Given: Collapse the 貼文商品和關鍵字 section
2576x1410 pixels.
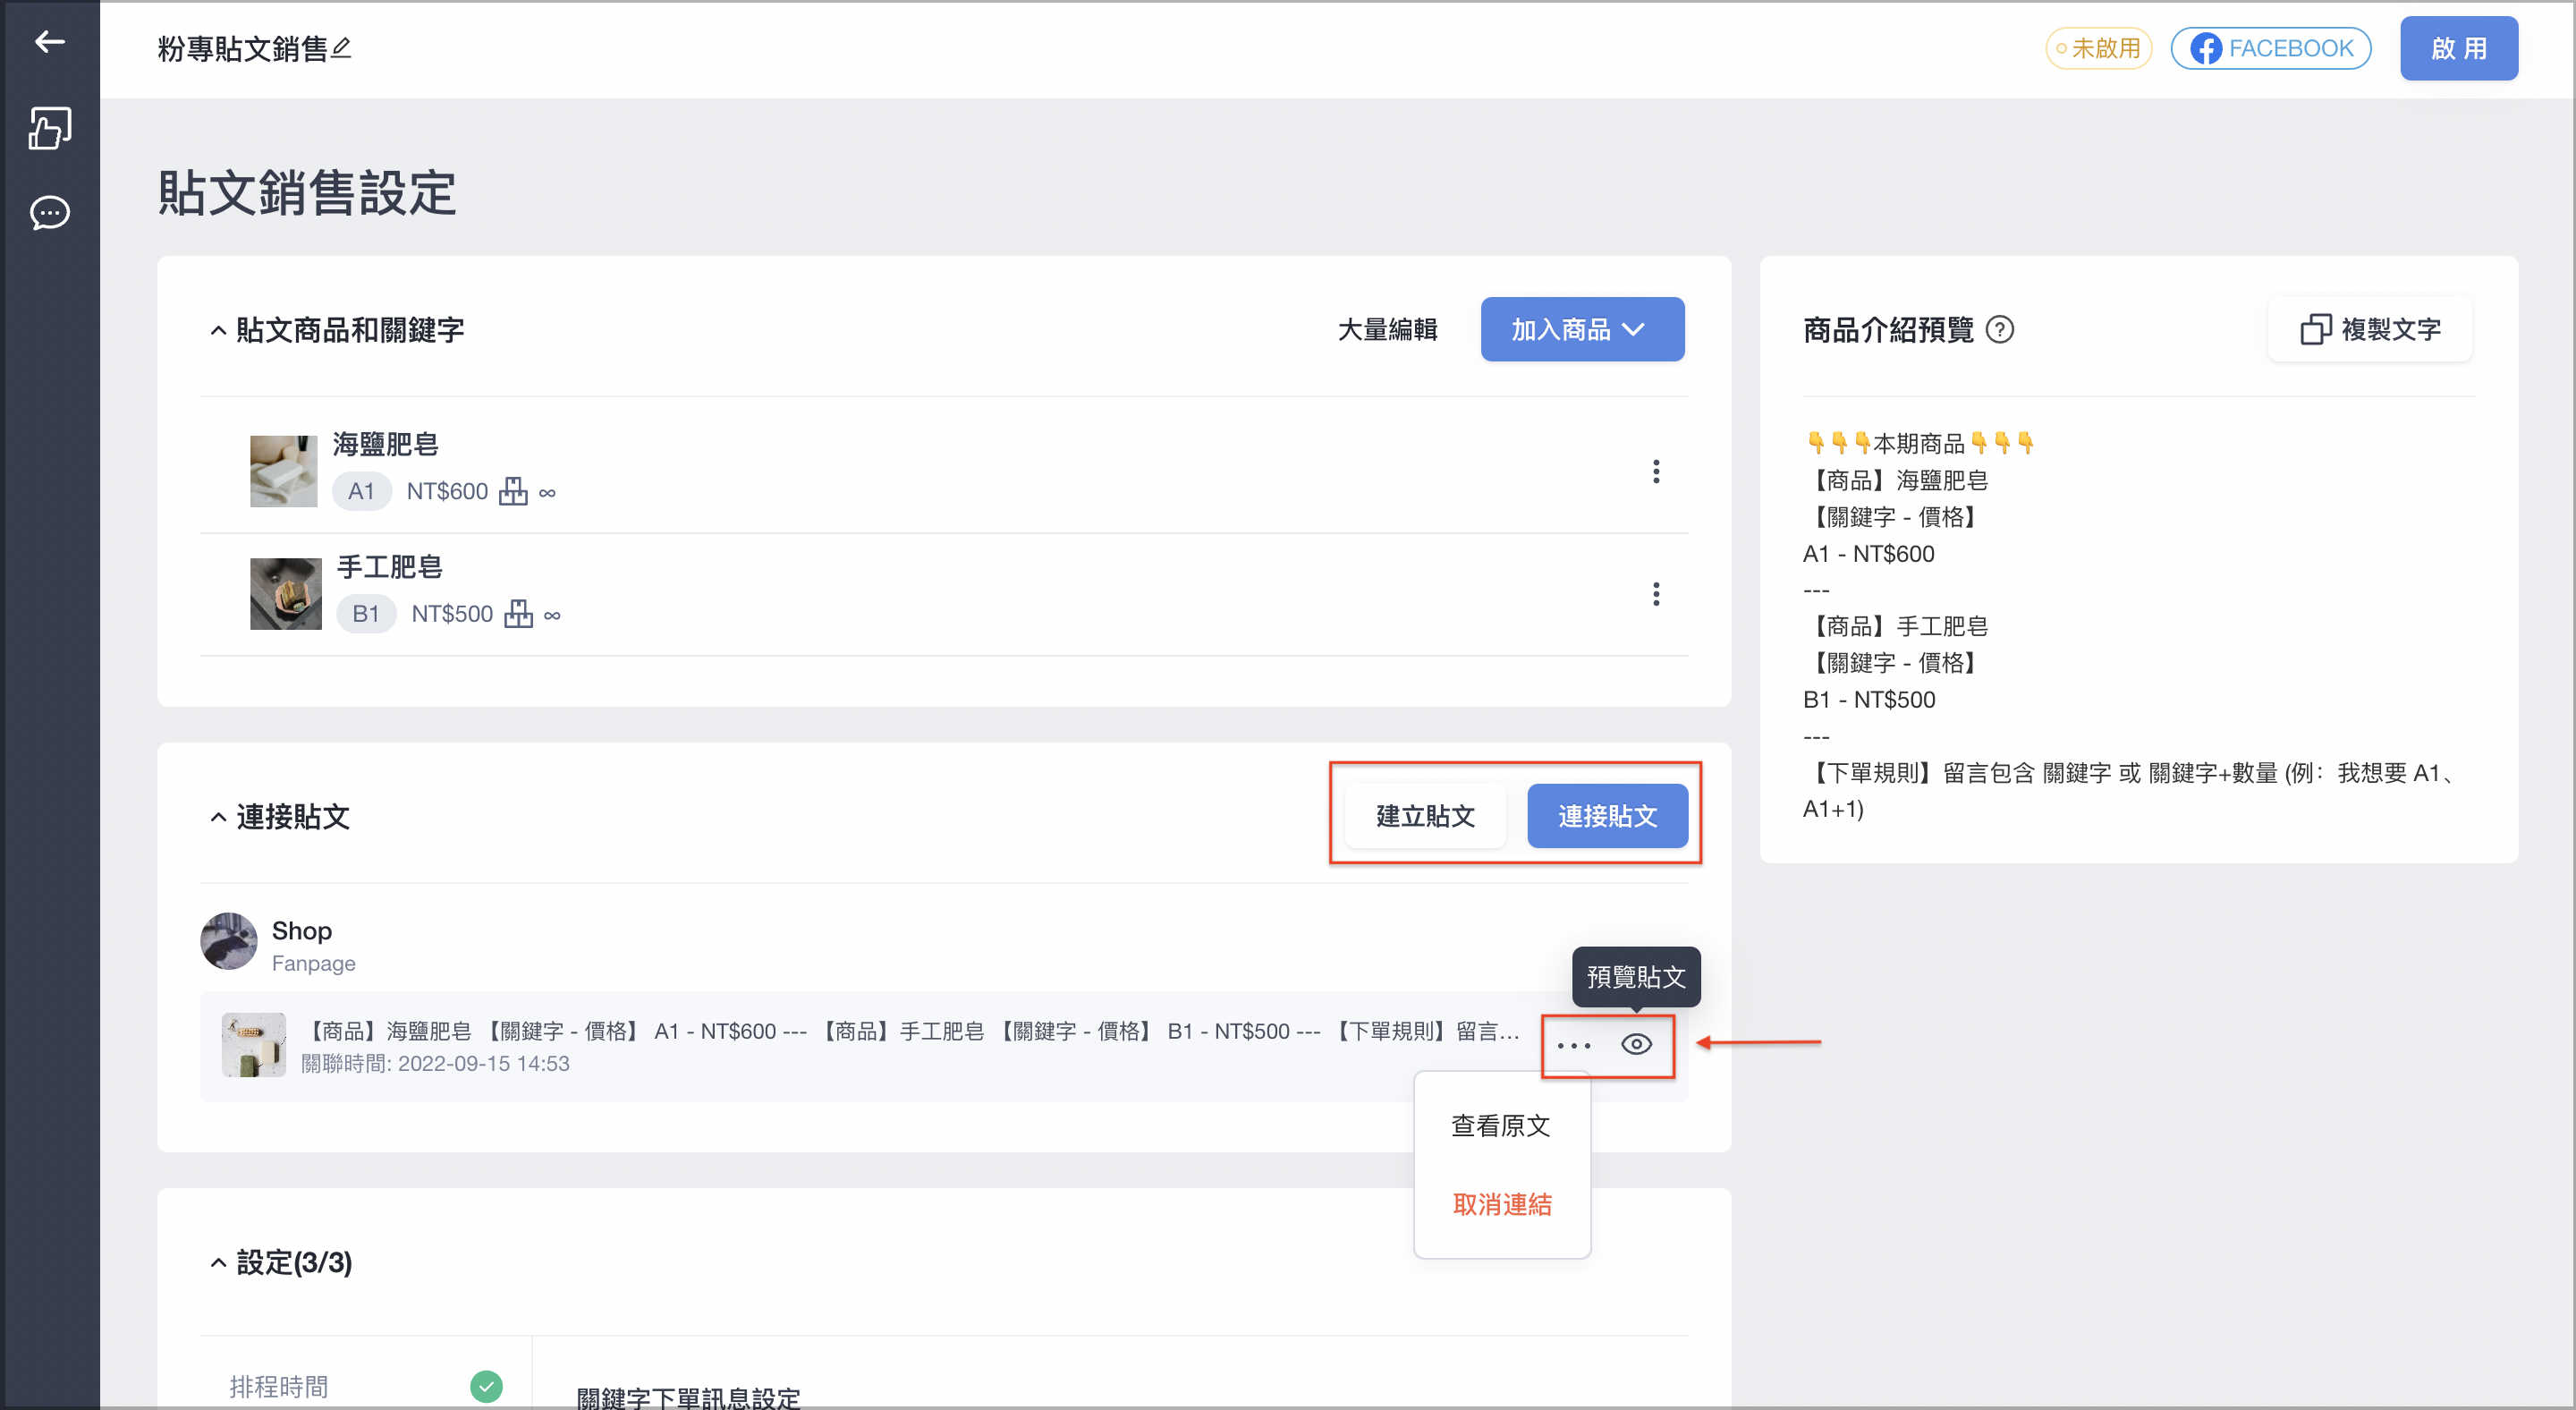Looking at the screenshot, I should [218, 330].
